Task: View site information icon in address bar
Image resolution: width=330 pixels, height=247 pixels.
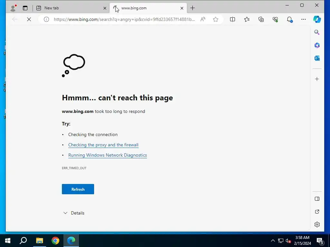Action: point(46,19)
